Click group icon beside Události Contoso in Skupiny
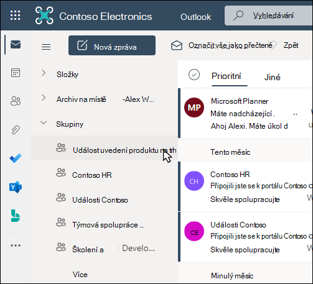 tap(61, 198)
